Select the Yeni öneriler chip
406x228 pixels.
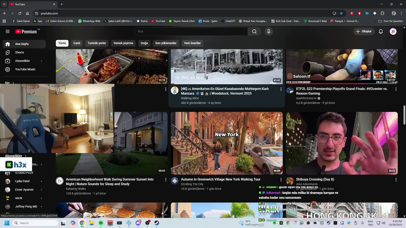click(x=192, y=43)
